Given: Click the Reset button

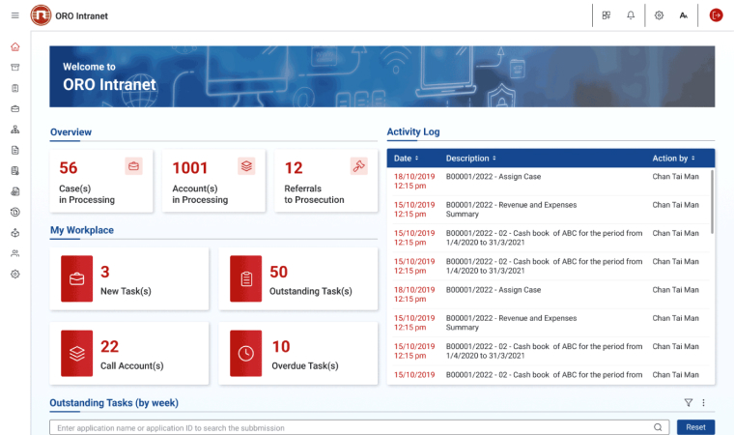Looking at the screenshot, I should [x=695, y=427].
